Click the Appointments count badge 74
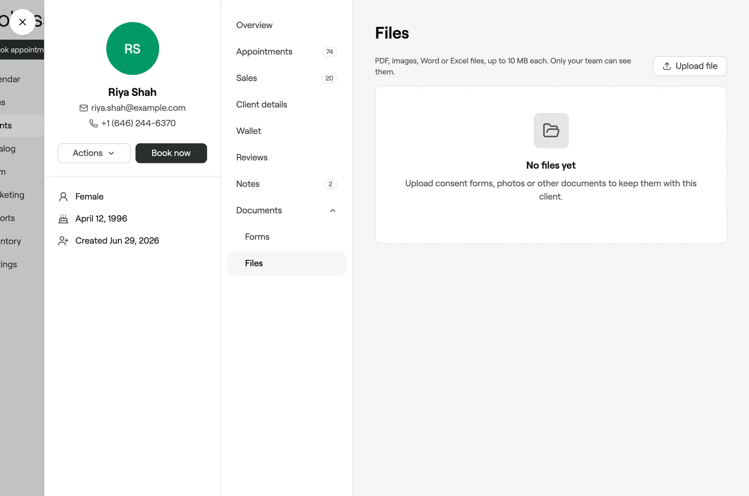749x496 pixels. 330,52
